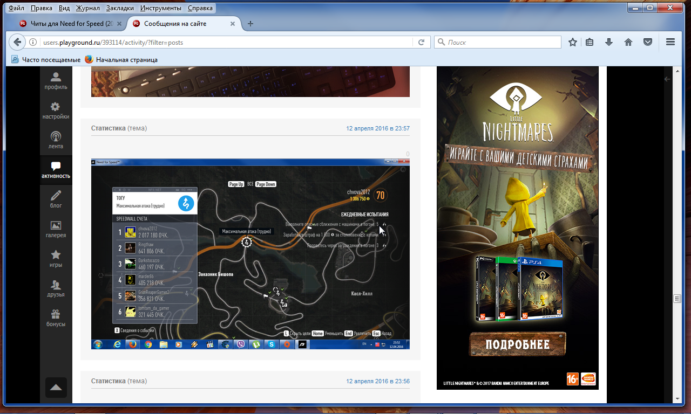Open the Журнал menu
This screenshot has height=414, width=691.
88,8
